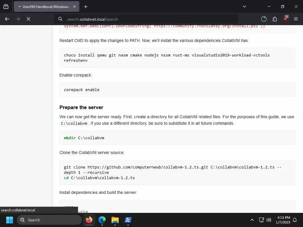Viewport: 303px width, 227px height.
Task: Expand the list all tabs chevron
Action: coord(244,7)
